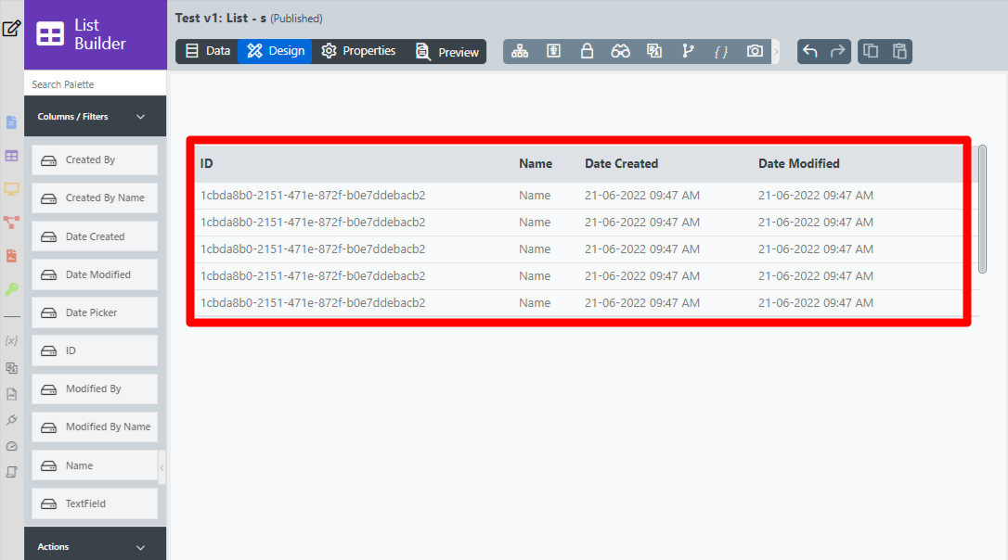The height and width of the screenshot is (560, 1008).
Task: Click the copy icon in toolbar
Action: 871,51
